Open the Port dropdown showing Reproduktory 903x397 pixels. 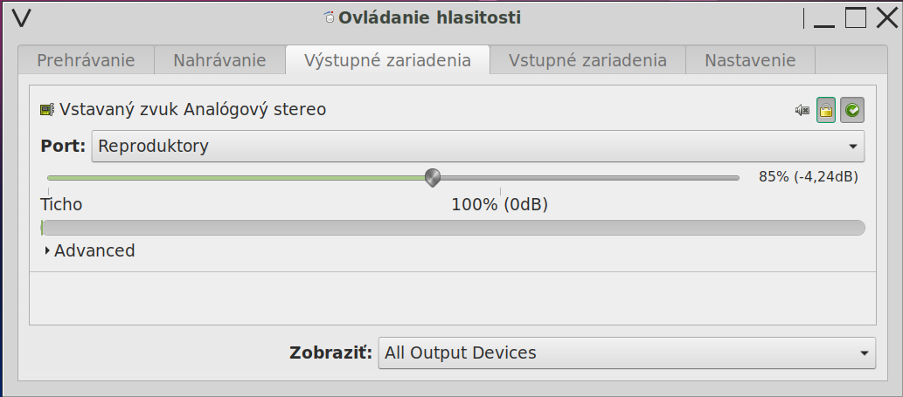tap(477, 146)
